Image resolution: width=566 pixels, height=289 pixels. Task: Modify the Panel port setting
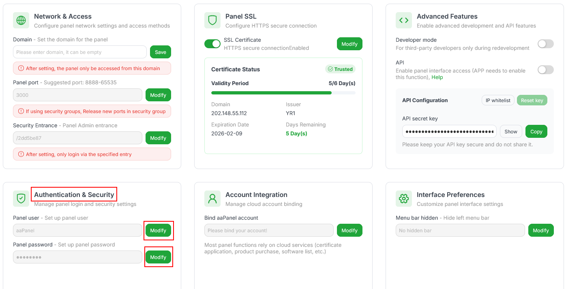pyautogui.click(x=158, y=95)
